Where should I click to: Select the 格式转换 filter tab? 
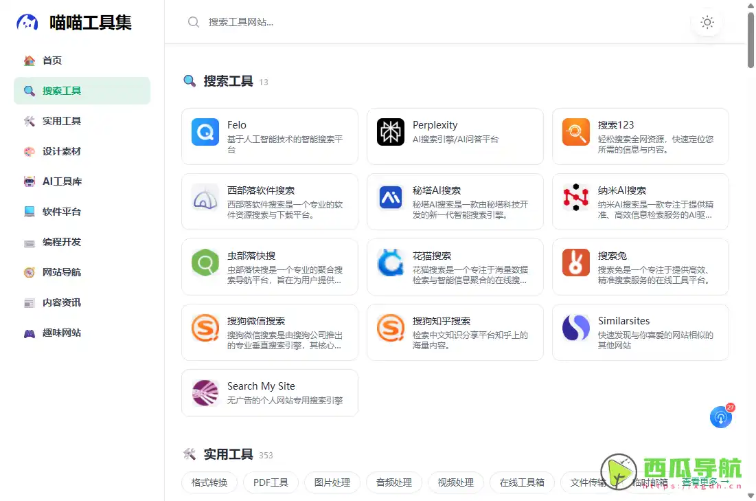(x=209, y=482)
